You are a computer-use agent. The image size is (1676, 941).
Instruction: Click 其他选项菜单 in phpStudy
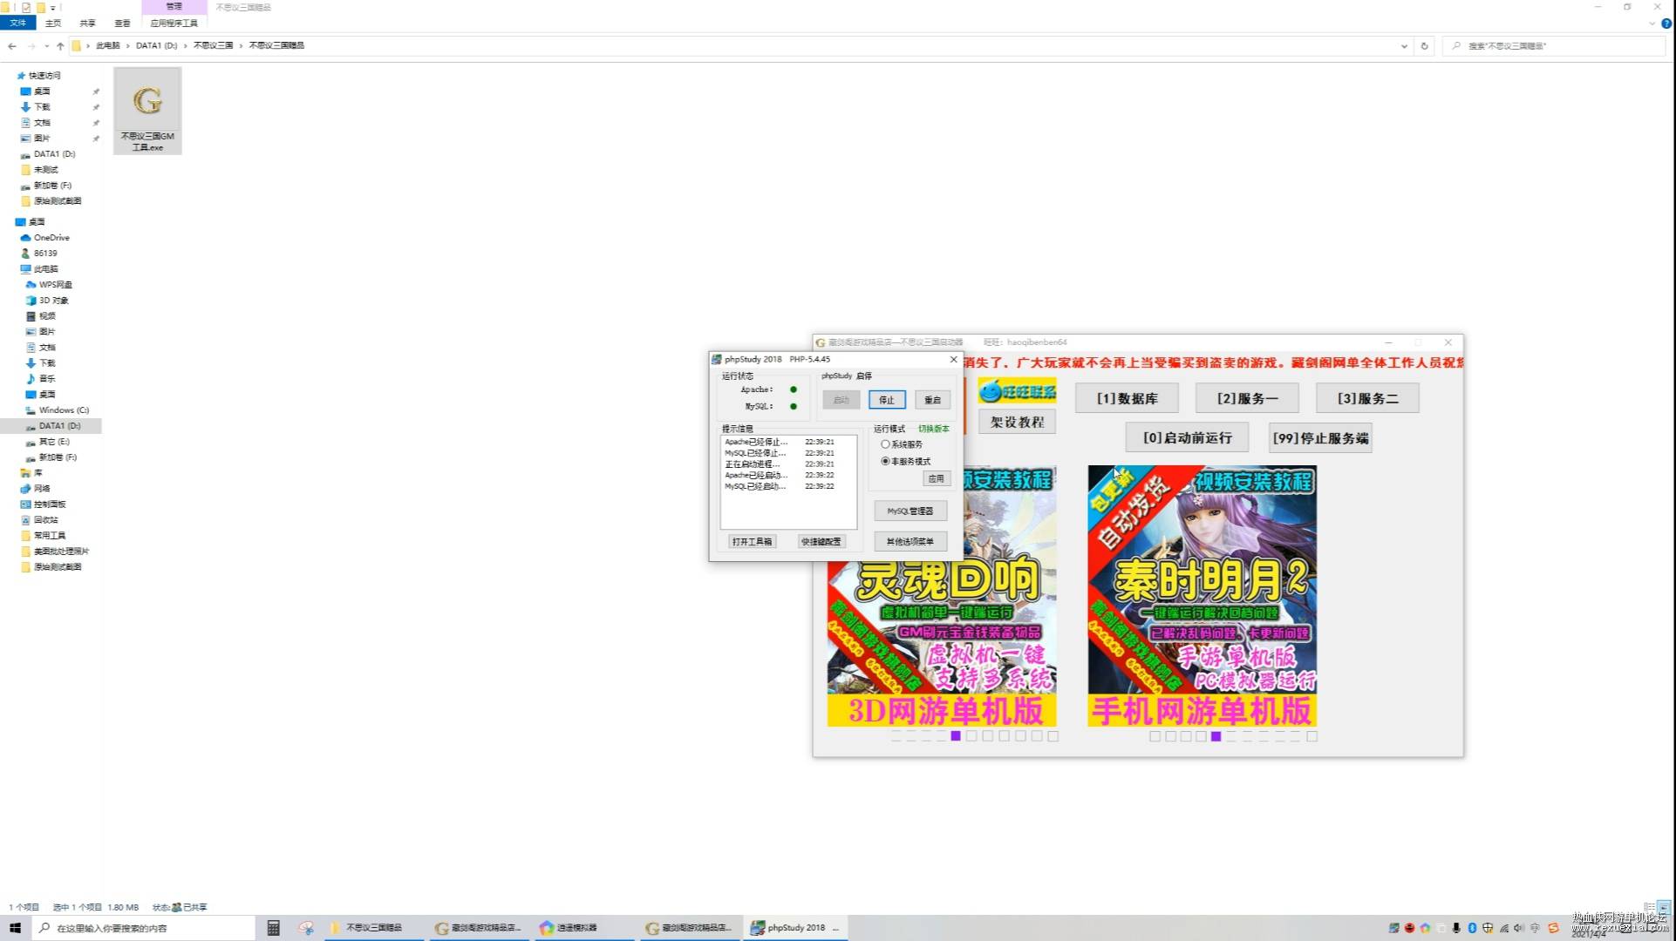pyautogui.click(x=910, y=542)
